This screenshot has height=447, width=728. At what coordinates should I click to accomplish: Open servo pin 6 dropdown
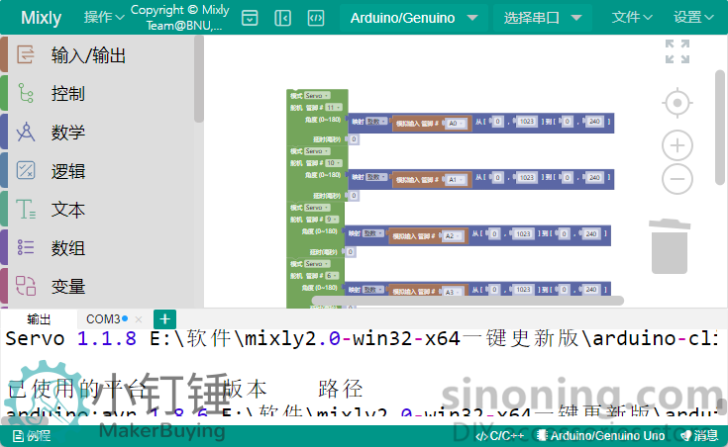332,276
